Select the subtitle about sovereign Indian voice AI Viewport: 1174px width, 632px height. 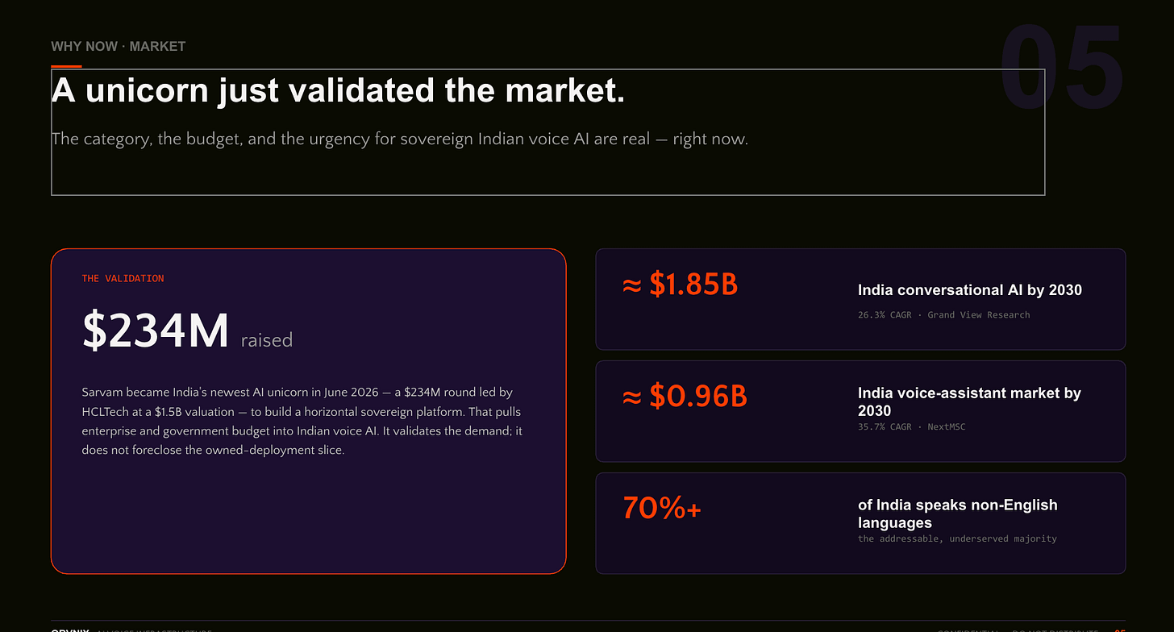[400, 139]
